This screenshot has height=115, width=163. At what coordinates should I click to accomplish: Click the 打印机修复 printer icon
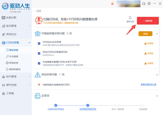tap(4, 43)
